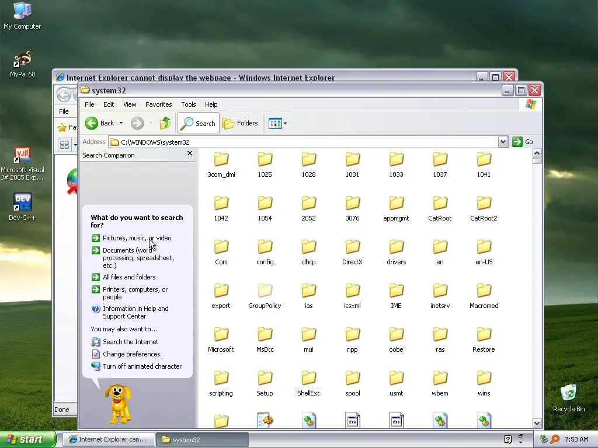
Task: Select the 1025 folder
Action: click(x=265, y=165)
